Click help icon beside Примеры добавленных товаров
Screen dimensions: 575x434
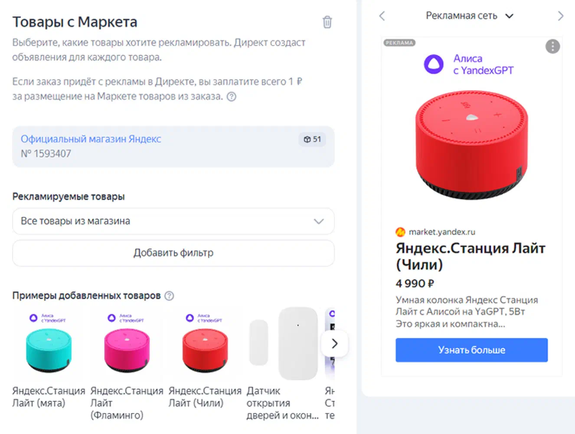[170, 296]
